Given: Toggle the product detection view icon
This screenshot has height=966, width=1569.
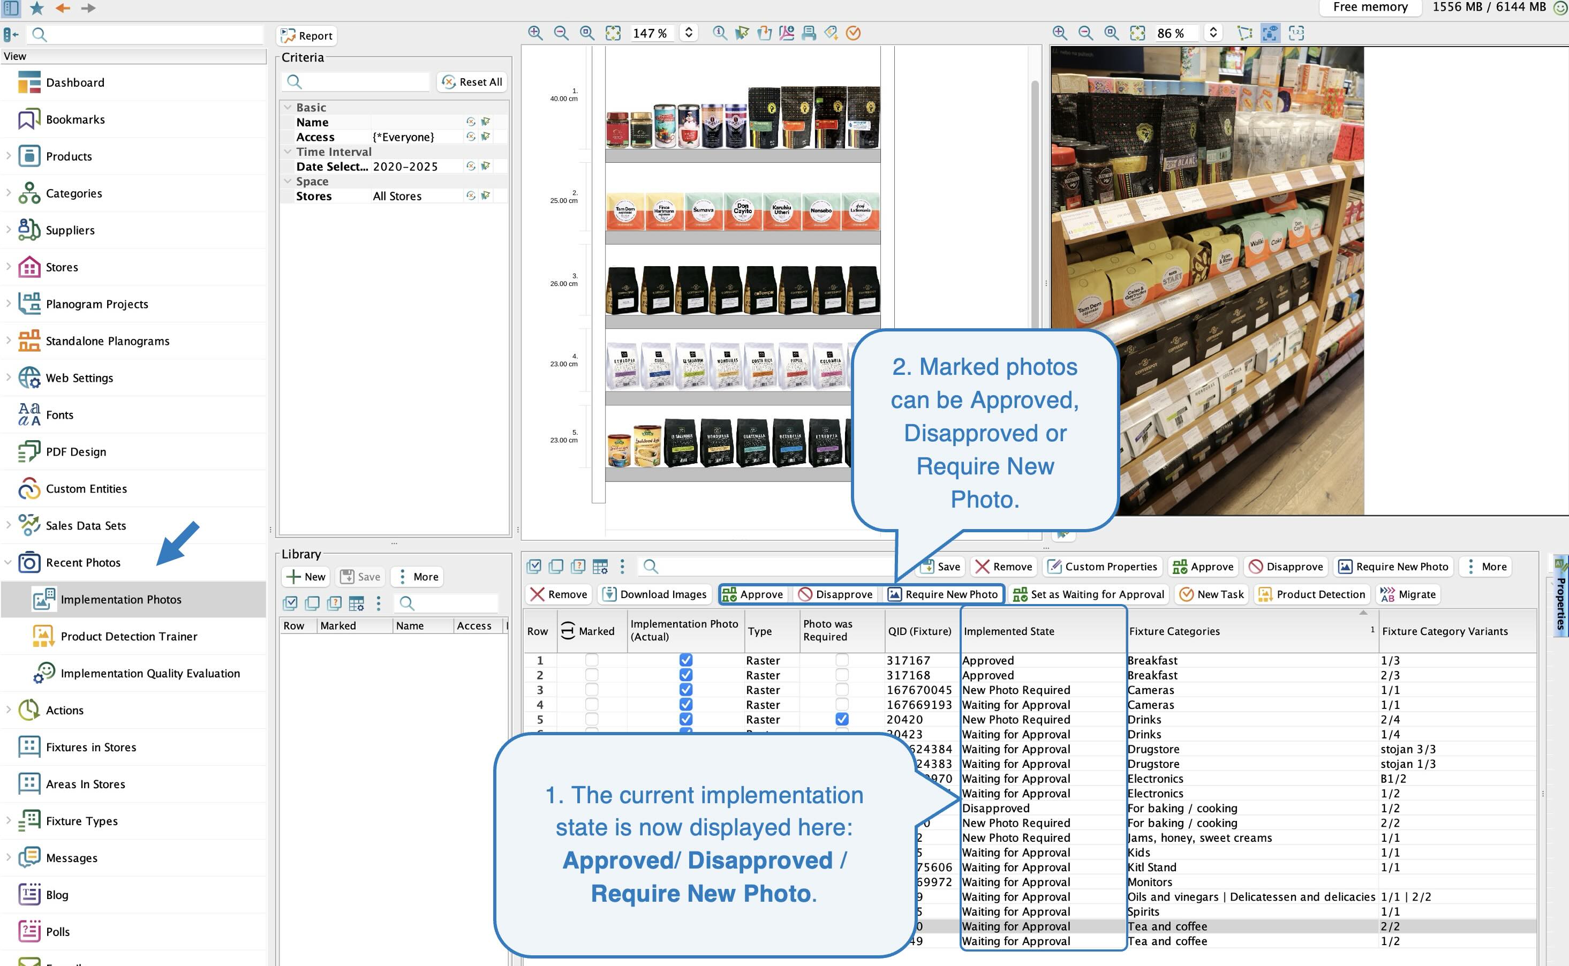Looking at the screenshot, I should 1270,33.
